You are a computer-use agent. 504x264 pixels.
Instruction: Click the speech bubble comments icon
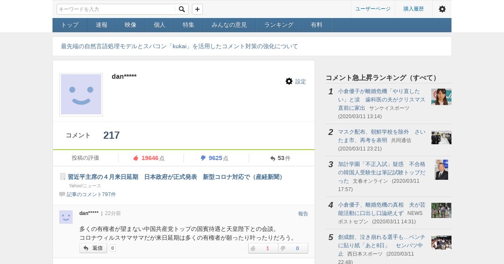[x=62, y=194]
